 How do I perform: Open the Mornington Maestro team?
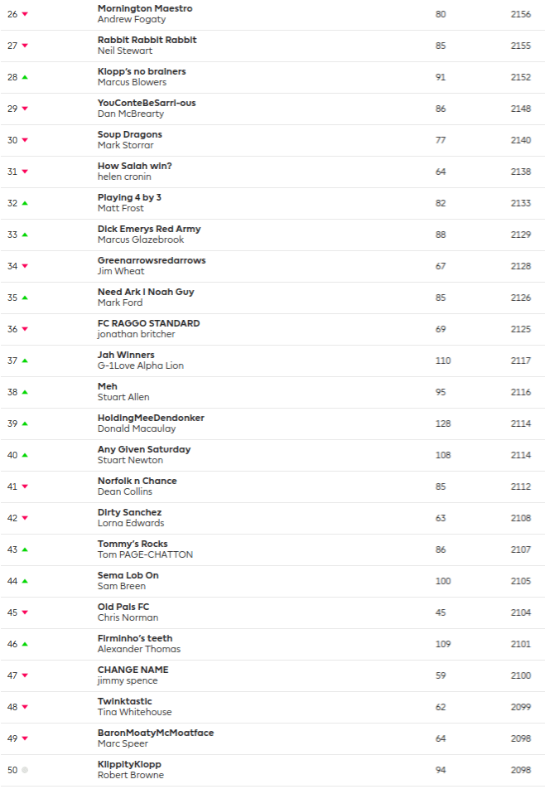(x=145, y=8)
